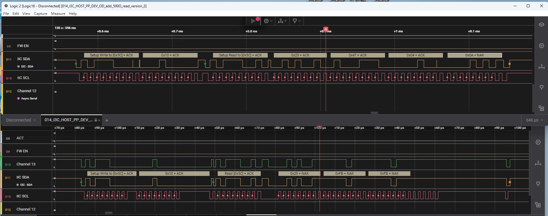Select the 0x0A + NAK decoded frame
The height and width of the screenshot is (216, 548).
(x=475, y=55)
